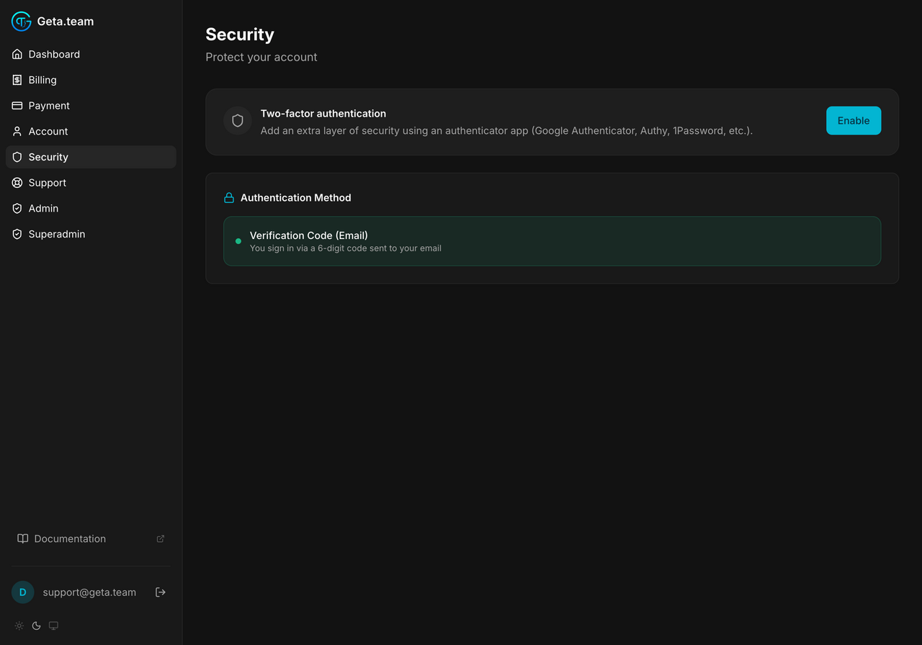Click the support@geta.team email address
The height and width of the screenshot is (645, 922).
[89, 592]
